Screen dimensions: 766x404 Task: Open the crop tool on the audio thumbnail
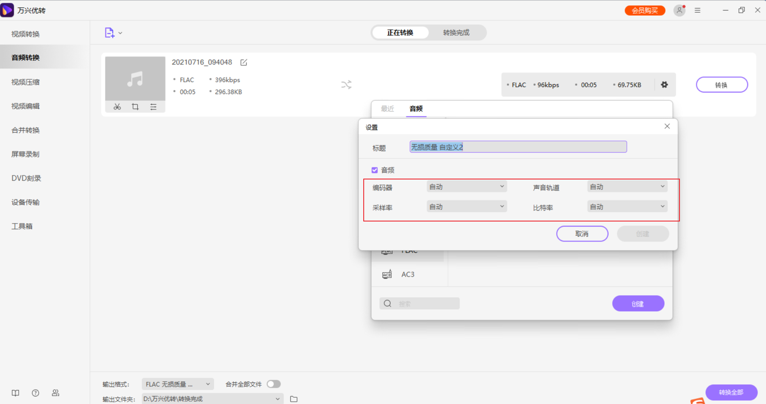[135, 107]
